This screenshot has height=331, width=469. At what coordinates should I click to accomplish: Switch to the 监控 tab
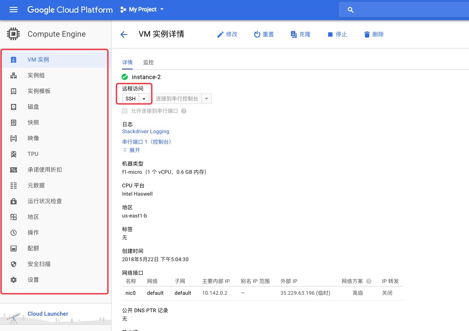[x=148, y=62]
